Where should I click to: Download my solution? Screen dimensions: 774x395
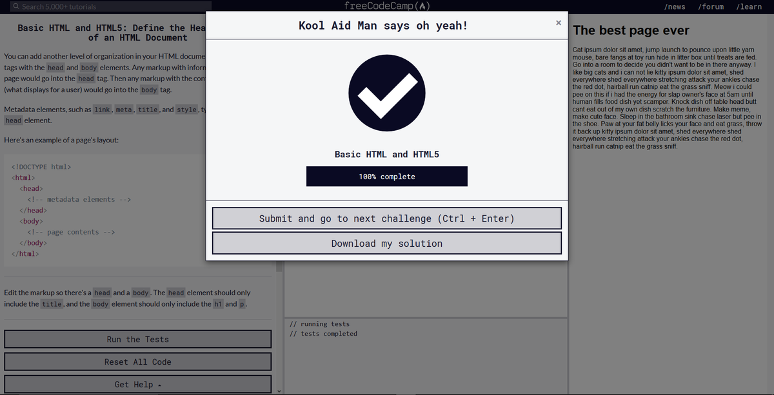coord(387,244)
